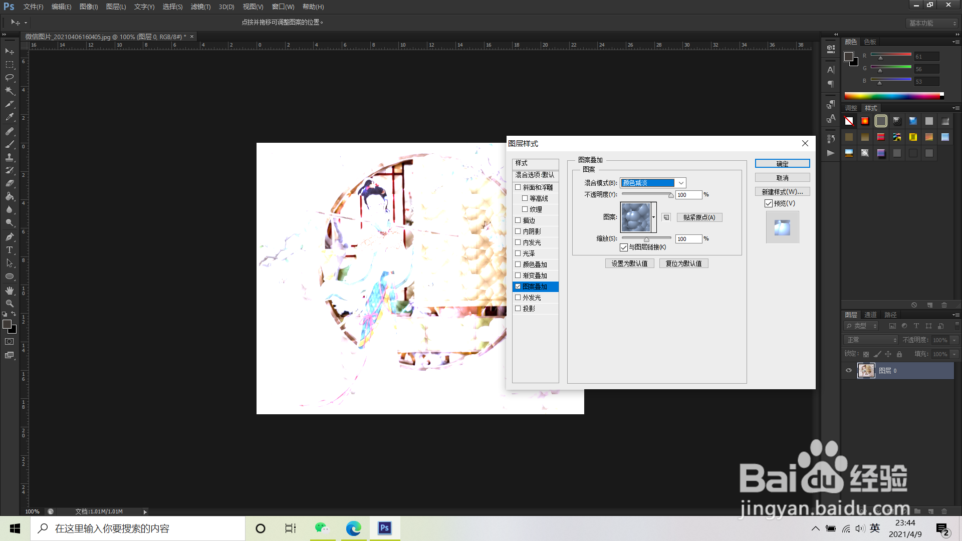This screenshot has height=541, width=962.
Task: Open Photoshop from the Windows taskbar
Action: point(385,528)
